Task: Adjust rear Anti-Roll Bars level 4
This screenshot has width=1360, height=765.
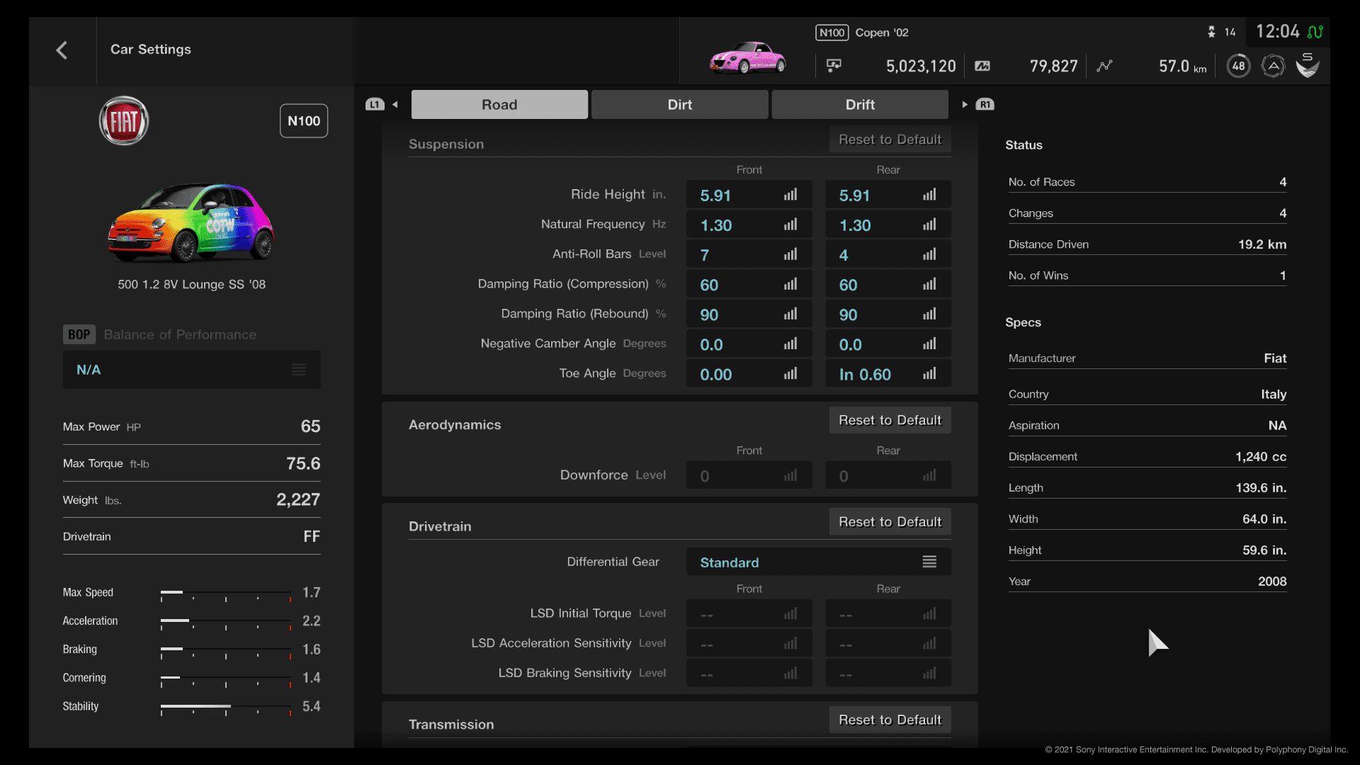Action: (888, 254)
